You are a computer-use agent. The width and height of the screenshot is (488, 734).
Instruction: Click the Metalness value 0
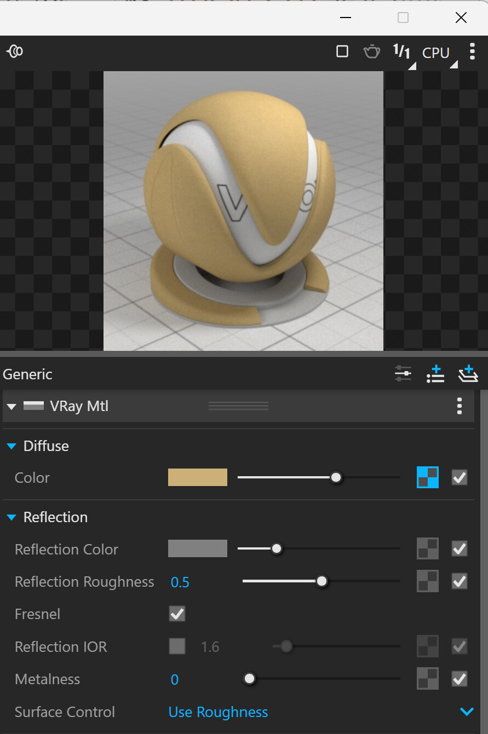(x=175, y=680)
